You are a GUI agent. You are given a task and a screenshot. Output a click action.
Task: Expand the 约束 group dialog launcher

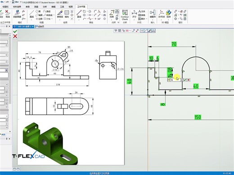pos(118,22)
